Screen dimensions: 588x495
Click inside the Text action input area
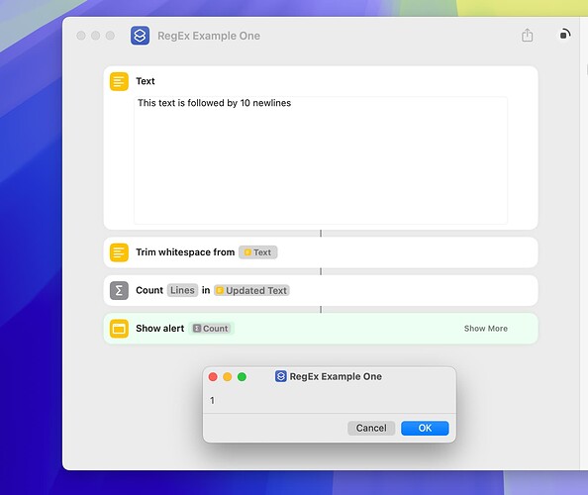tap(321, 160)
